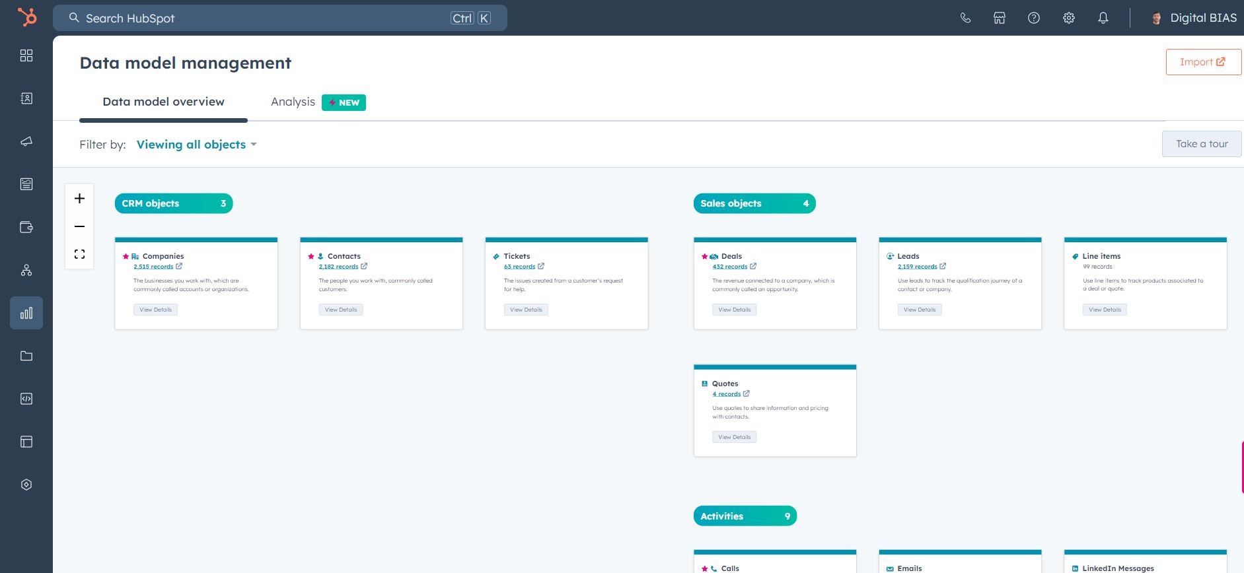Click the Import button
The height and width of the screenshot is (573, 1244).
[x=1203, y=62]
